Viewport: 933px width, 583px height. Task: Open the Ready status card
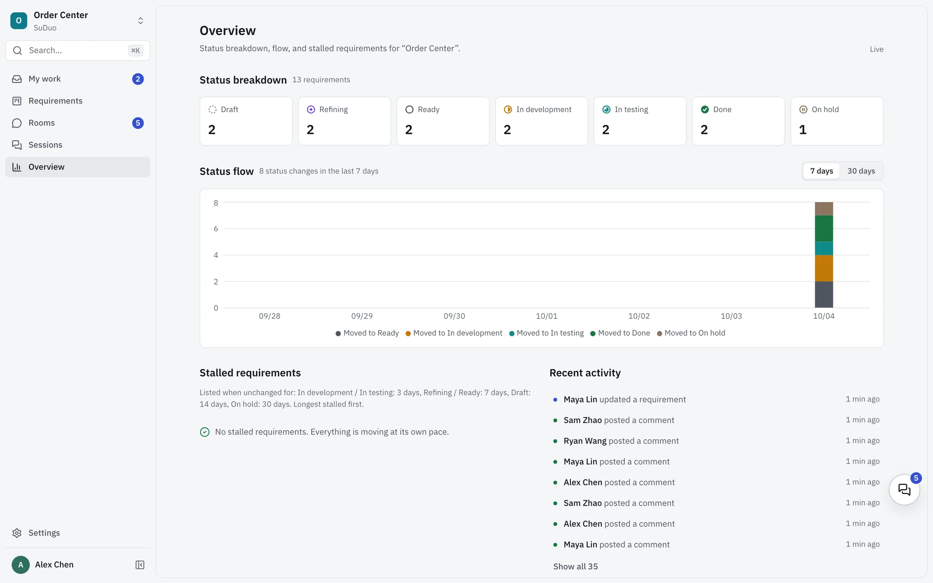(443, 121)
